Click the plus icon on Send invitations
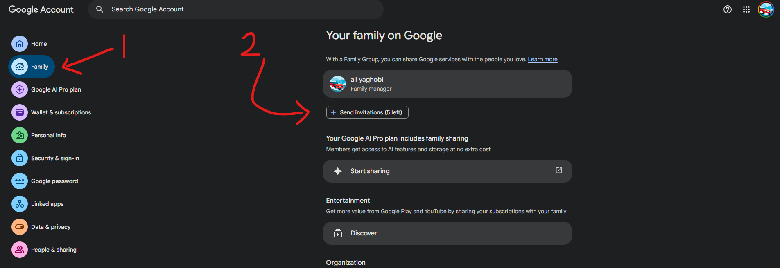Viewport: 780px width, 268px height. (x=333, y=112)
